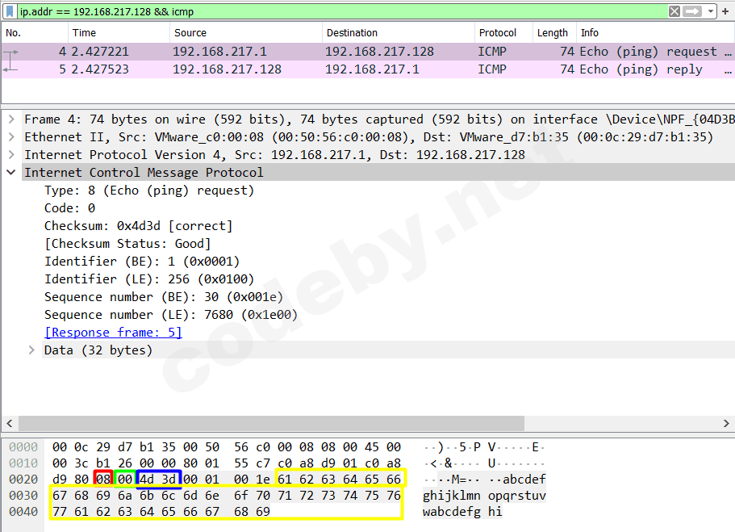Image resolution: width=735 pixels, height=532 pixels.
Task: Expand Internet Protocol Version 4 node
Action: (x=12, y=155)
